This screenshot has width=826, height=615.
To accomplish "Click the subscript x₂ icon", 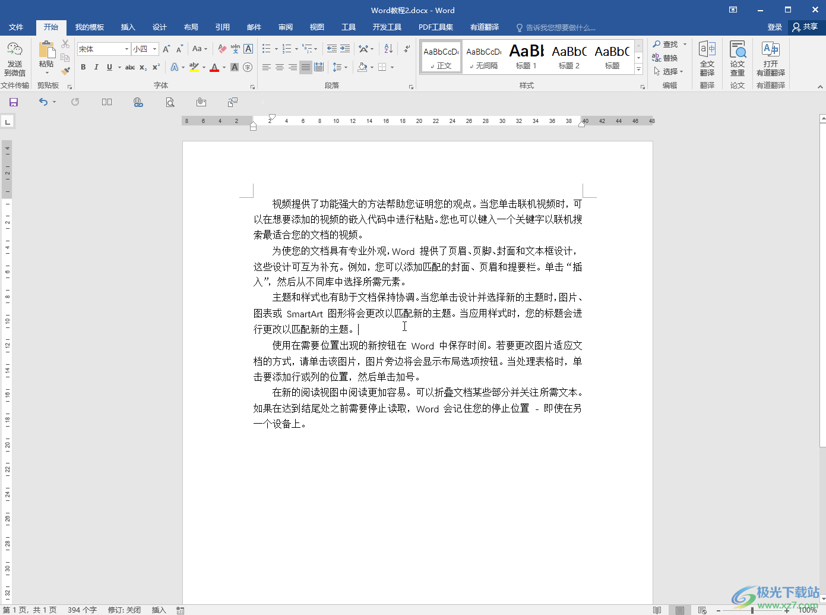I will coord(143,67).
